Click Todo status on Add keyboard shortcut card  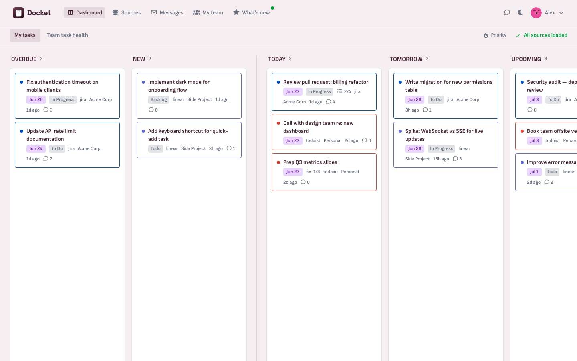click(x=155, y=148)
